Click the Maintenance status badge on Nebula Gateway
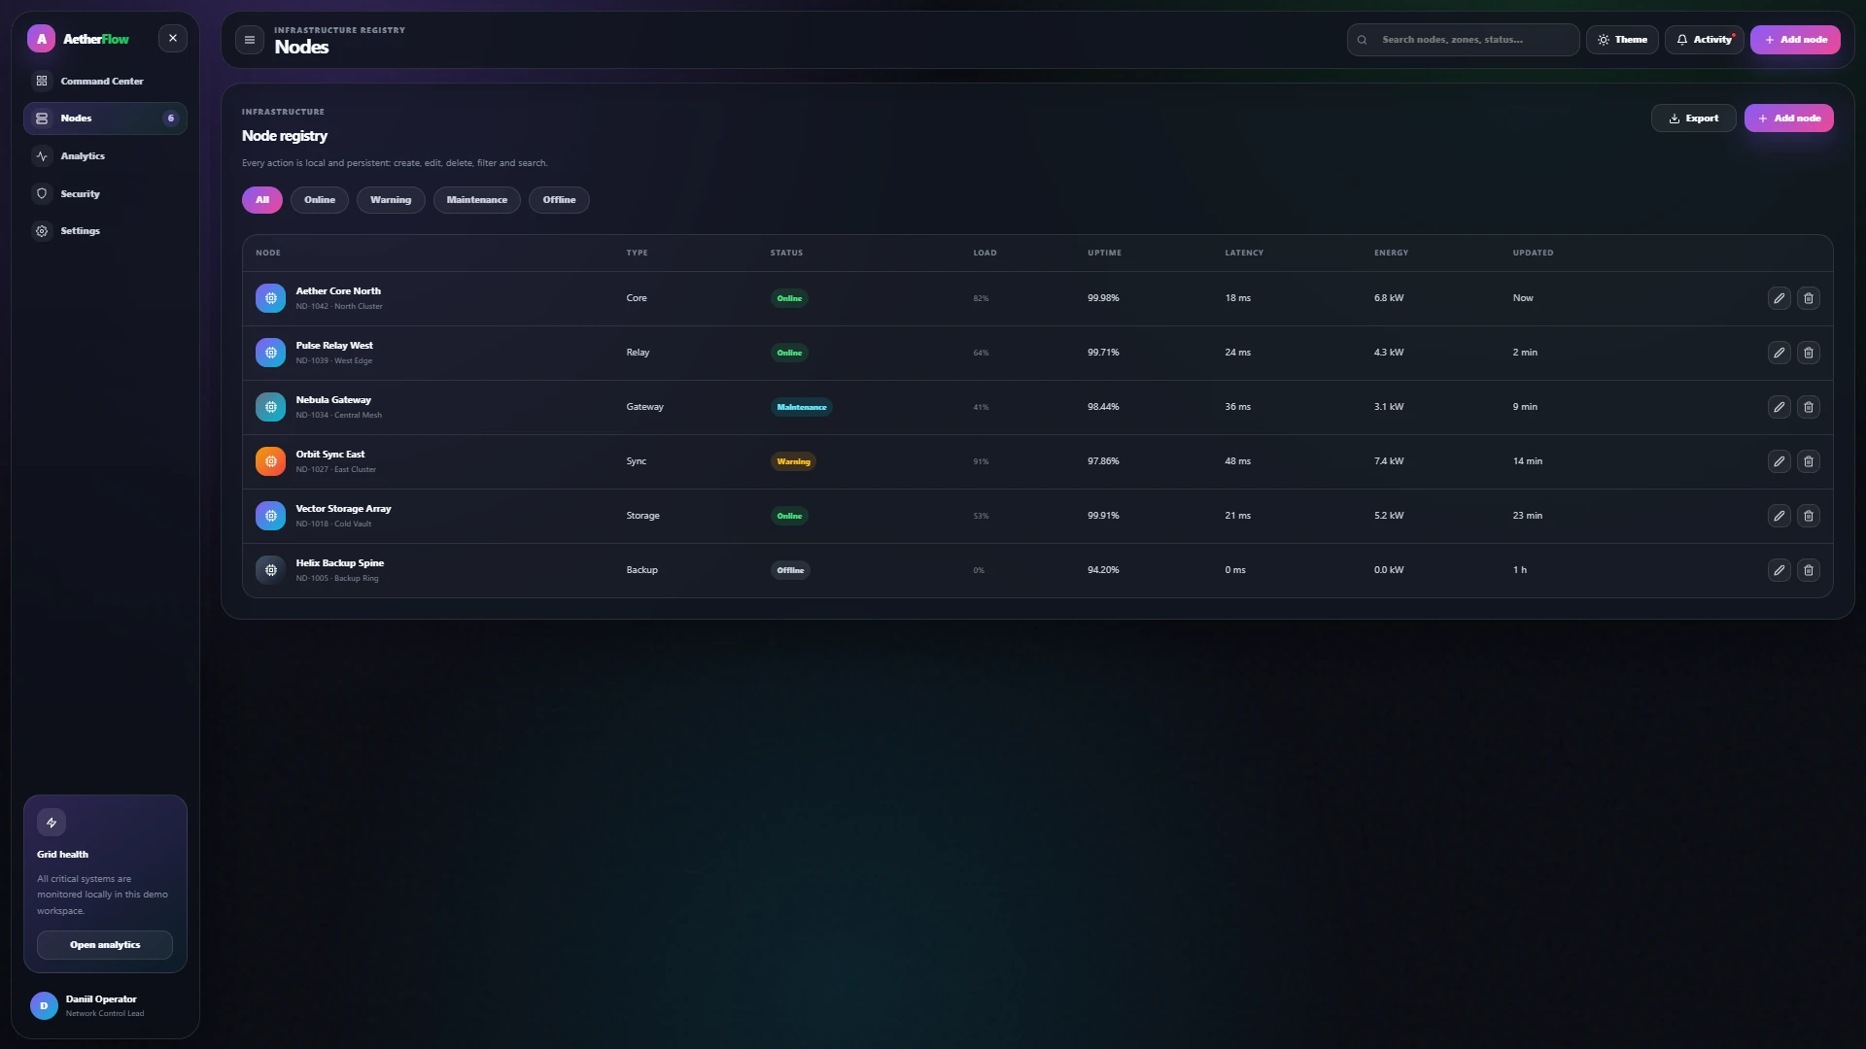Image resolution: width=1866 pixels, height=1049 pixels. coord(802,407)
